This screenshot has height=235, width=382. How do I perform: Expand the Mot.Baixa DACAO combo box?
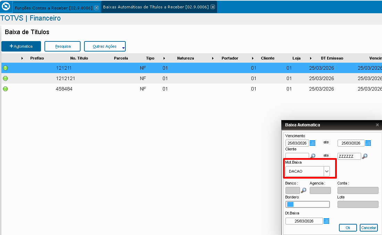click(x=327, y=171)
